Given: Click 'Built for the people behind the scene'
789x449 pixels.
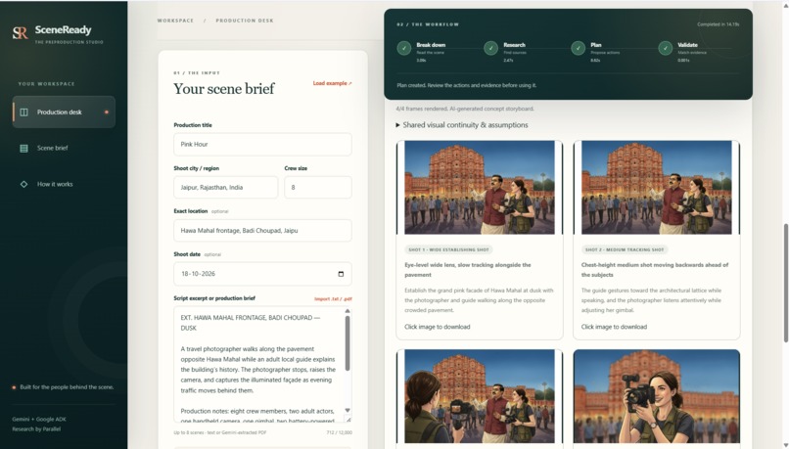Looking at the screenshot, I should click(67, 387).
